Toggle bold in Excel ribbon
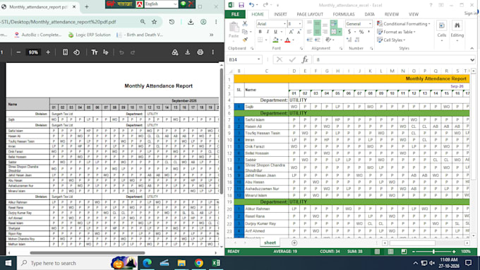Image resolution: width=480 pixels, height=270 pixels. click(x=260, y=32)
